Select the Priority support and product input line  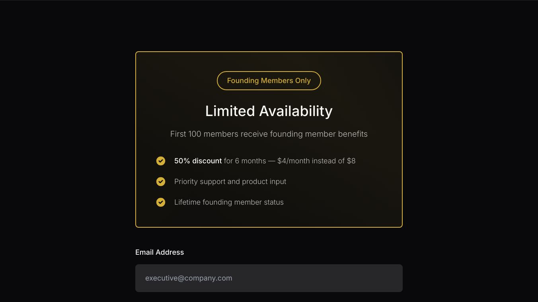(230, 182)
